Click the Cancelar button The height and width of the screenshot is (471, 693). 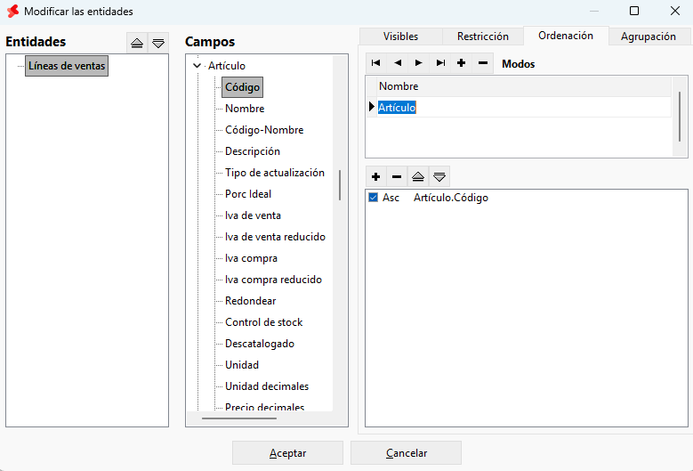click(407, 453)
